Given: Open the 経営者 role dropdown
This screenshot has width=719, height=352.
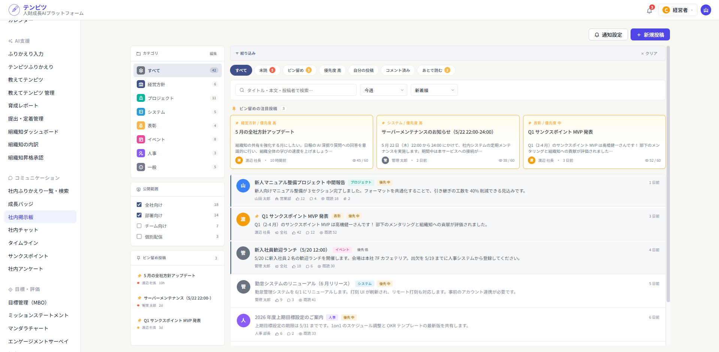Looking at the screenshot, I should (678, 10).
